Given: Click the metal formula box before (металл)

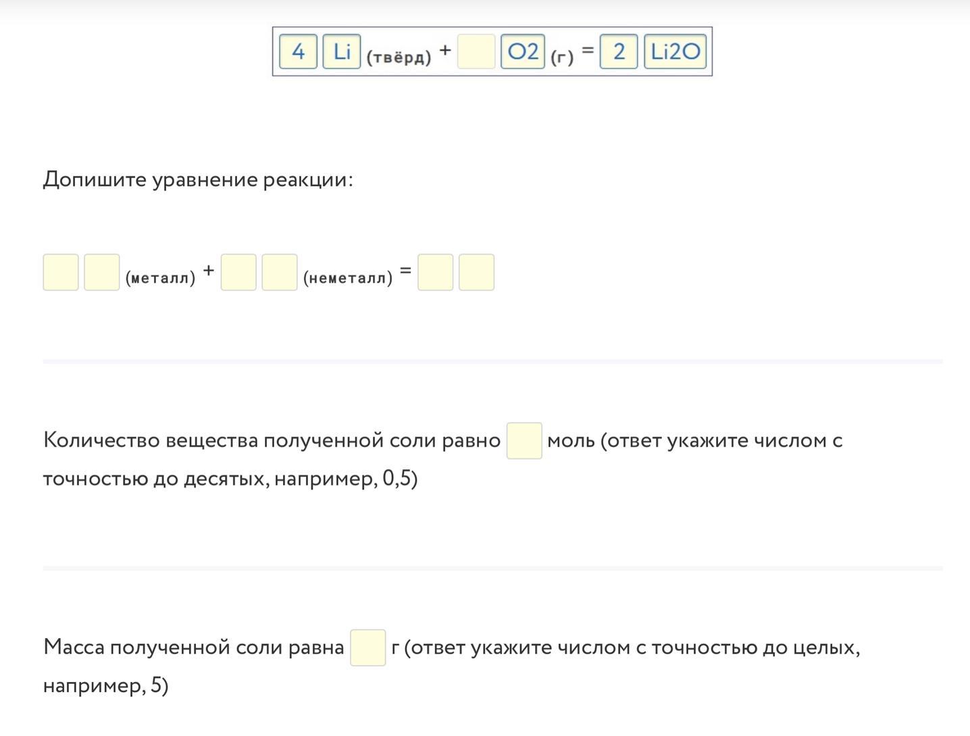Looking at the screenshot, I should (102, 272).
